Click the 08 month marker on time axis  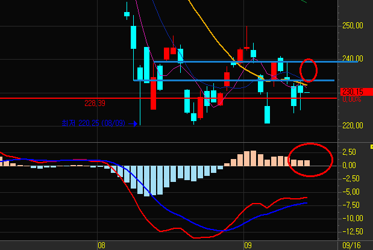[x=101, y=245]
